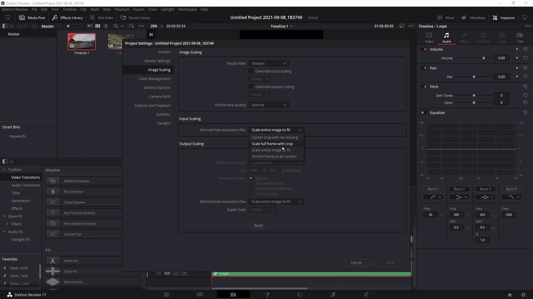Open the Sound Library panel
The image size is (533, 299).
[x=135, y=18]
